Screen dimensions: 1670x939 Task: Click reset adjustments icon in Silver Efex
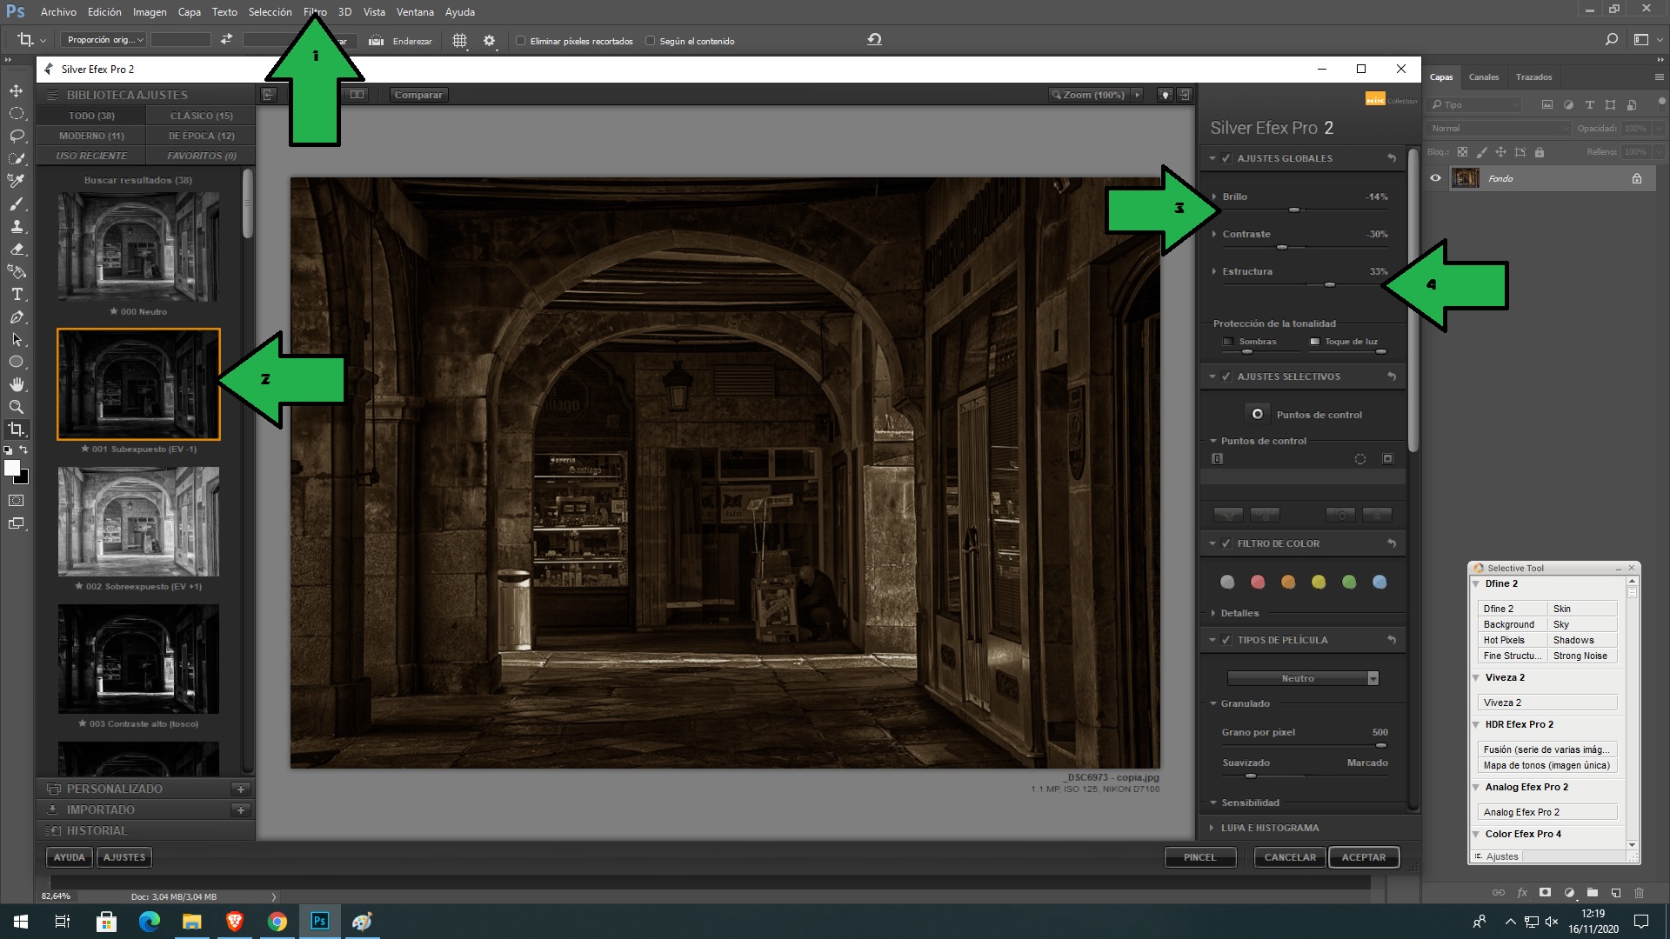click(x=1393, y=157)
